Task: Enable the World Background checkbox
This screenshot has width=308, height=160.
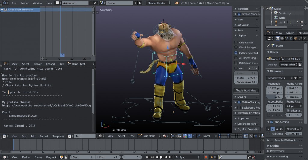Action: click(236, 47)
